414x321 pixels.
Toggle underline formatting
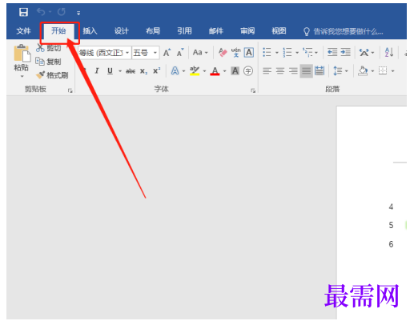(110, 71)
